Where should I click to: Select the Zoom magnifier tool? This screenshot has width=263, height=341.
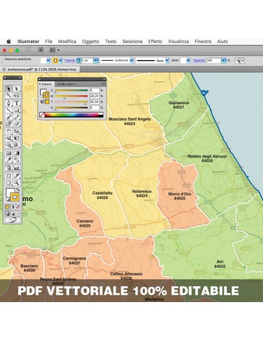pyautogui.click(x=16, y=183)
